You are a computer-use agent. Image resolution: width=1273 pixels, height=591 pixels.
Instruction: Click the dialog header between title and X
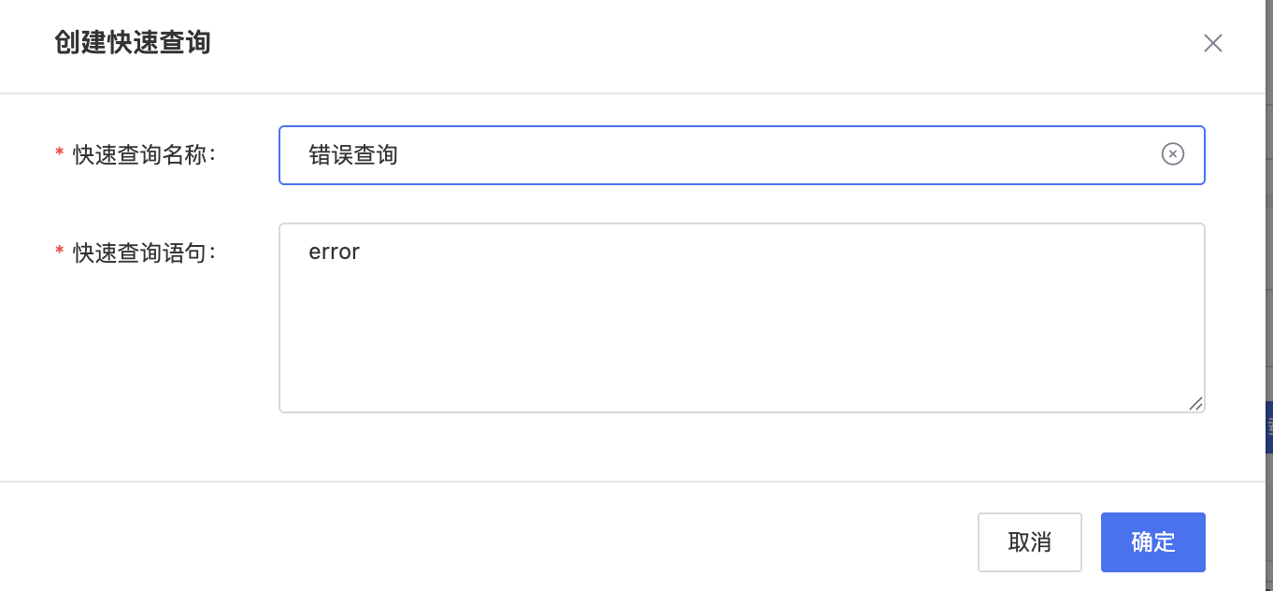tap(701, 43)
